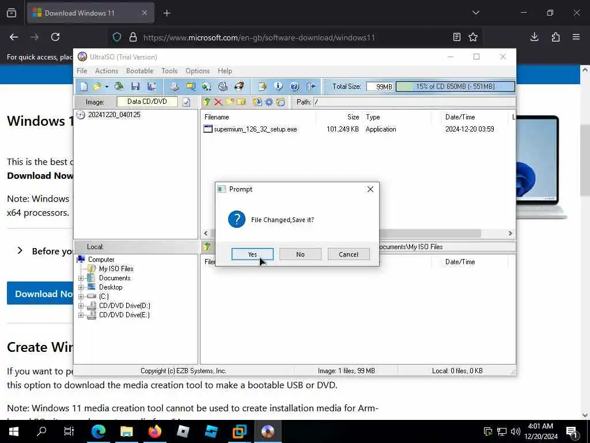Click the New Folder icon in image toolbar
This screenshot has width=590, height=443.
229,102
